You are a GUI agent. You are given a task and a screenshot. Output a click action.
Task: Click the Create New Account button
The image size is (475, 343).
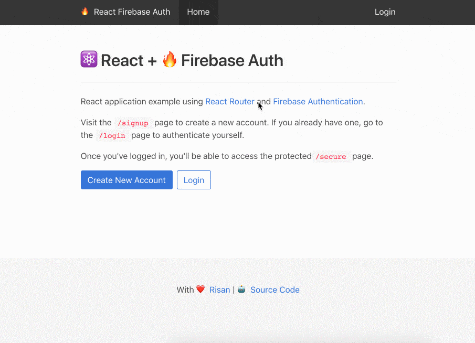126,180
